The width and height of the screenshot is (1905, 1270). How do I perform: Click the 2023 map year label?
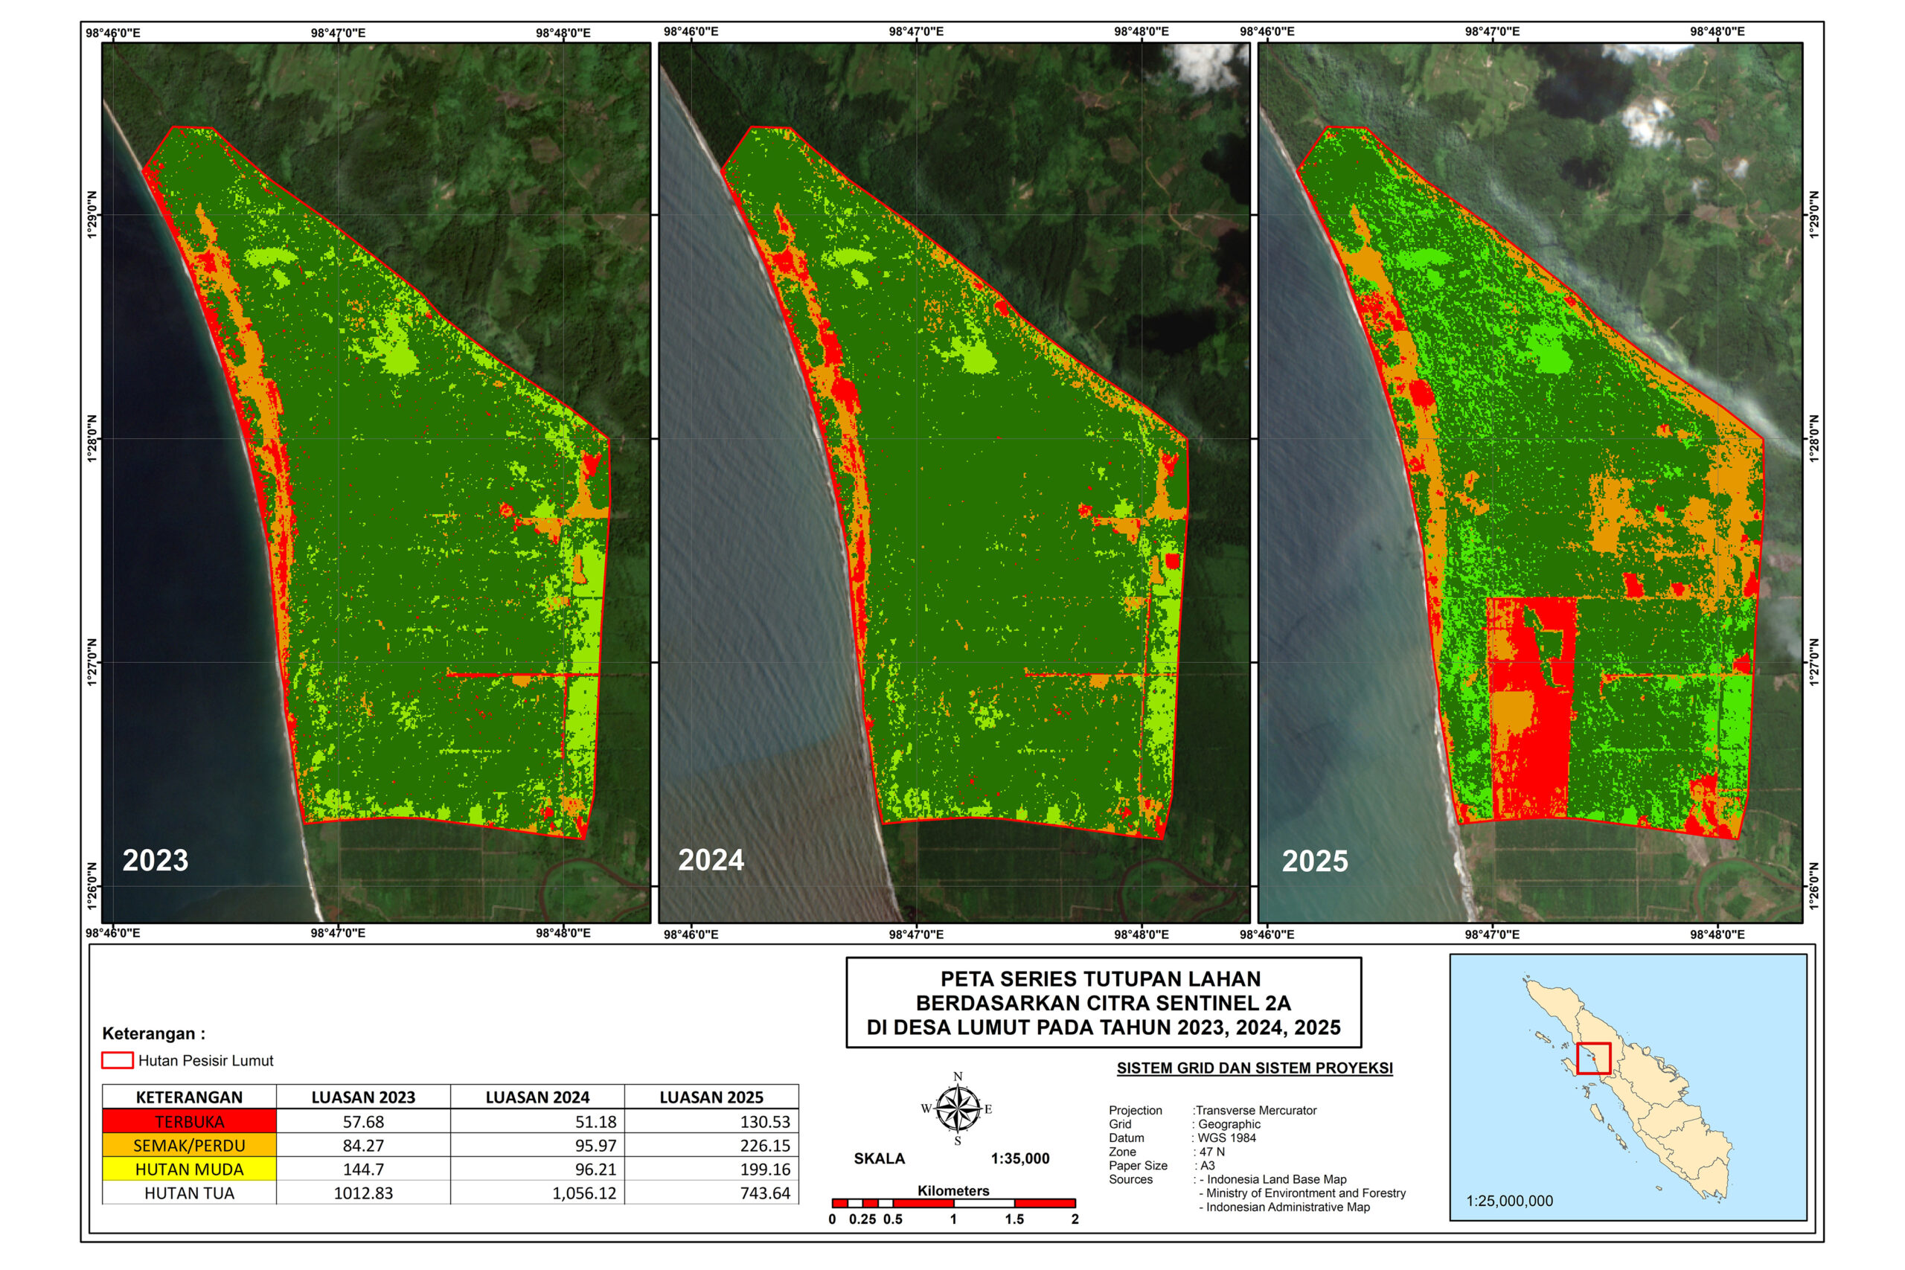[x=156, y=859]
